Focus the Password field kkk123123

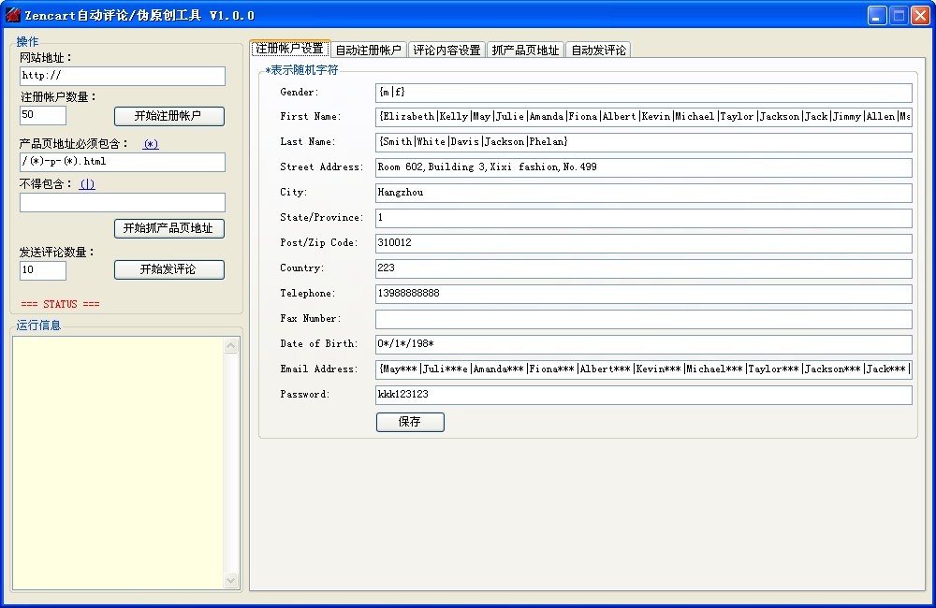[x=644, y=395]
